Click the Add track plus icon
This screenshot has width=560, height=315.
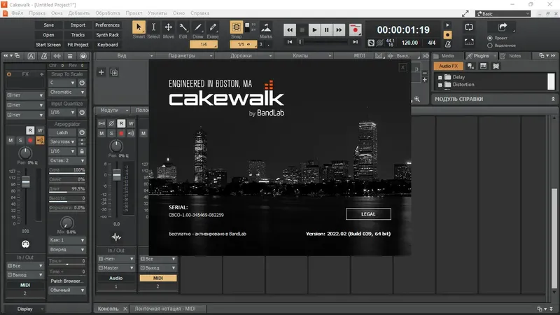101,72
